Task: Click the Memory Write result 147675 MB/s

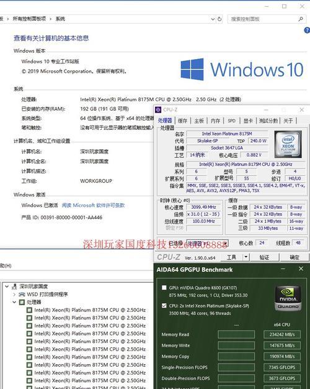Action: point(282,346)
